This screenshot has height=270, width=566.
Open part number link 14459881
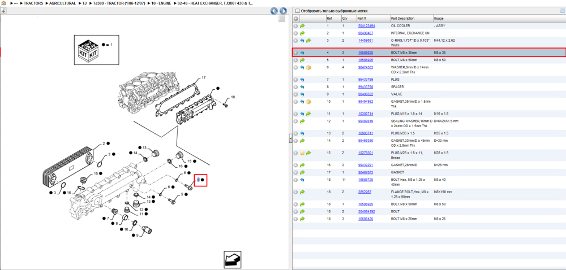(x=365, y=41)
